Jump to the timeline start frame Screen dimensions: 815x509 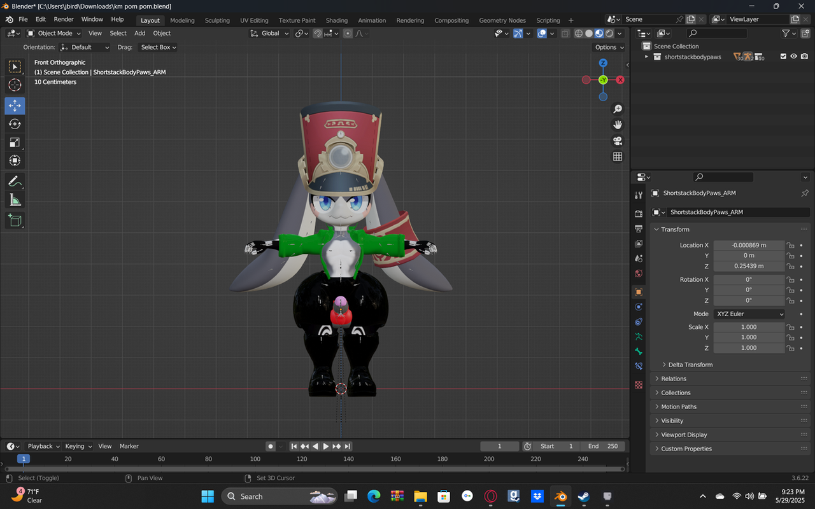pos(294,447)
